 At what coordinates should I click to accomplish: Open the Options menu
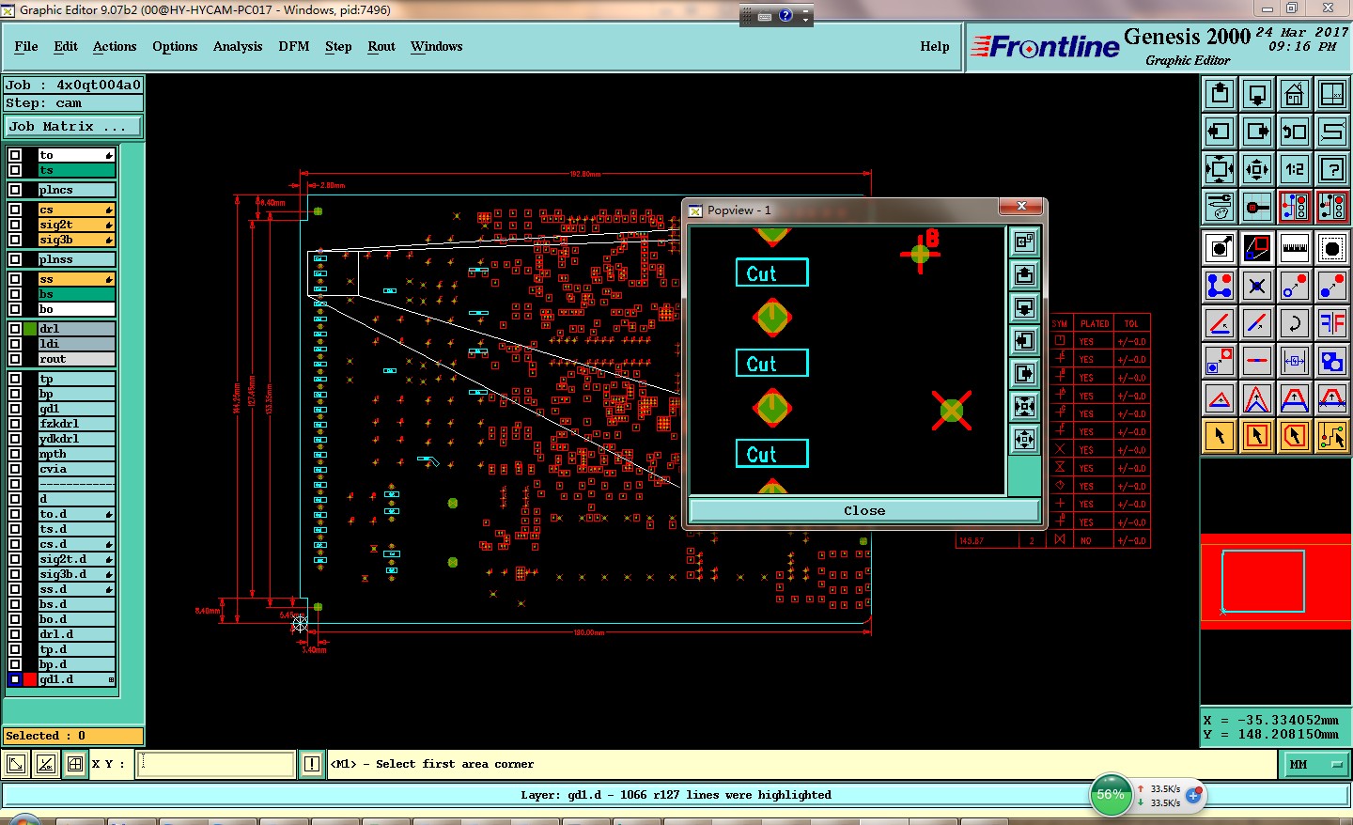[x=175, y=46]
